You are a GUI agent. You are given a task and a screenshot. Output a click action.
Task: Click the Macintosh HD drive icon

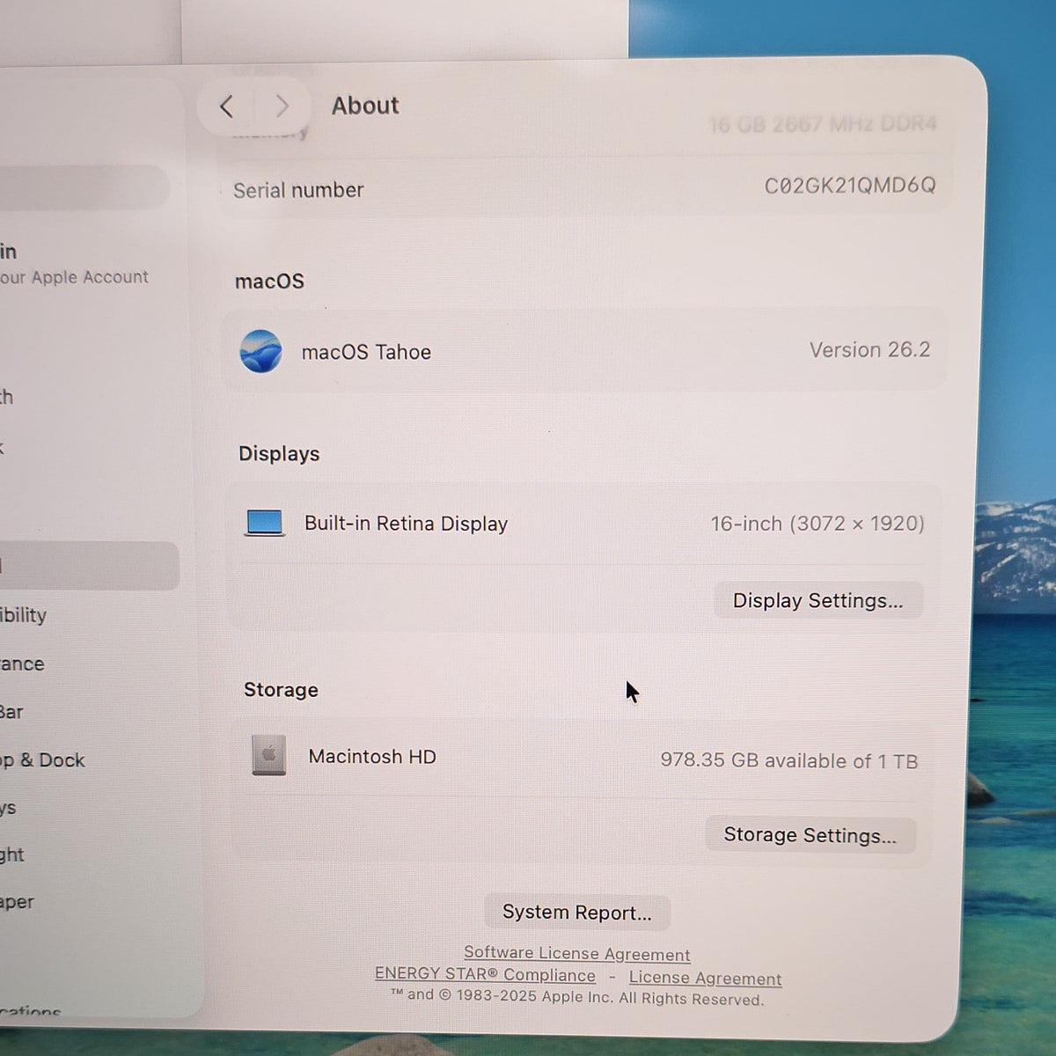point(269,755)
